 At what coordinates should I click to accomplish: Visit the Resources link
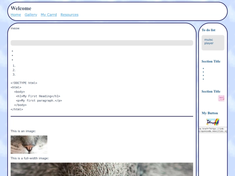click(69, 15)
